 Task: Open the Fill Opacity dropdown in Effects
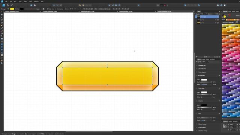(208, 62)
